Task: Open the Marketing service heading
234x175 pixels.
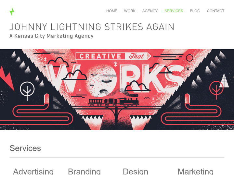Action: click(x=196, y=171)
